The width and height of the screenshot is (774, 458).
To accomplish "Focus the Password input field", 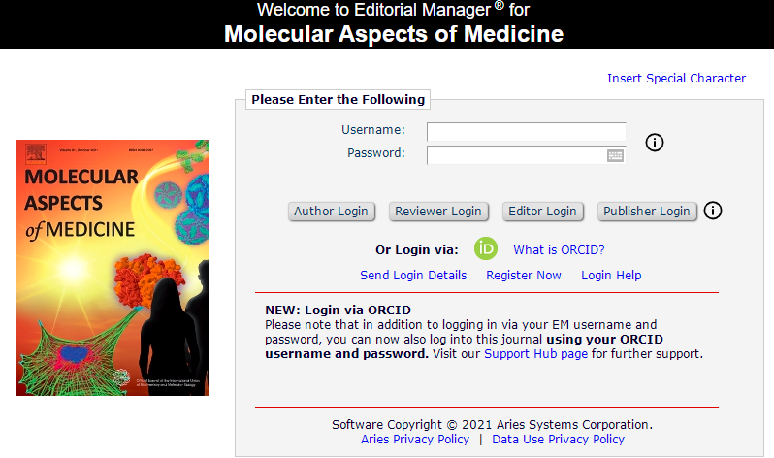I will click(514, 155).
